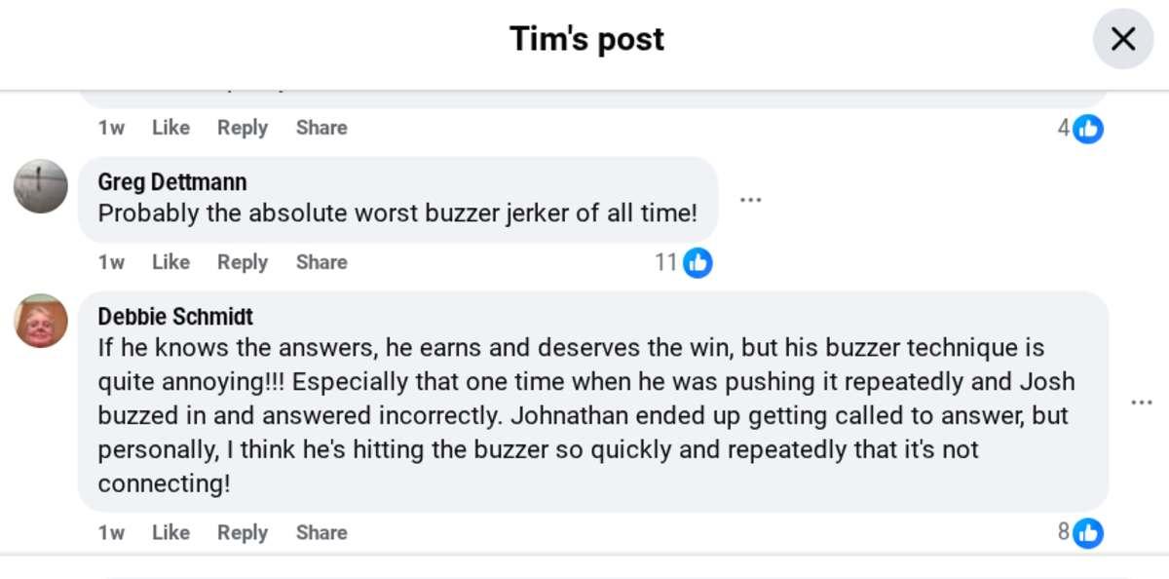
Task: Reply to Greg Dettmann's comment
Action: (x=243, y=262)
